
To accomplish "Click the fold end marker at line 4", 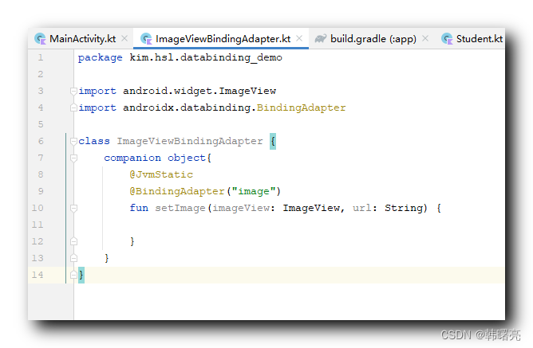I will pyautogui.click(x=73, y=108).
